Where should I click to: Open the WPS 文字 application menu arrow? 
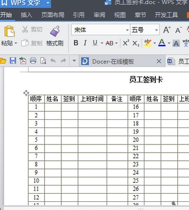48,3
